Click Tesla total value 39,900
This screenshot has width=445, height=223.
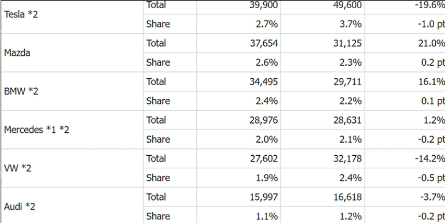pyautogui.click(x=264, y=5)
